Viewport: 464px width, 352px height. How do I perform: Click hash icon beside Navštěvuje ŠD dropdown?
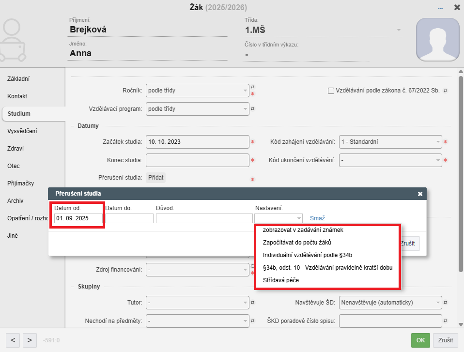(446, 303)
